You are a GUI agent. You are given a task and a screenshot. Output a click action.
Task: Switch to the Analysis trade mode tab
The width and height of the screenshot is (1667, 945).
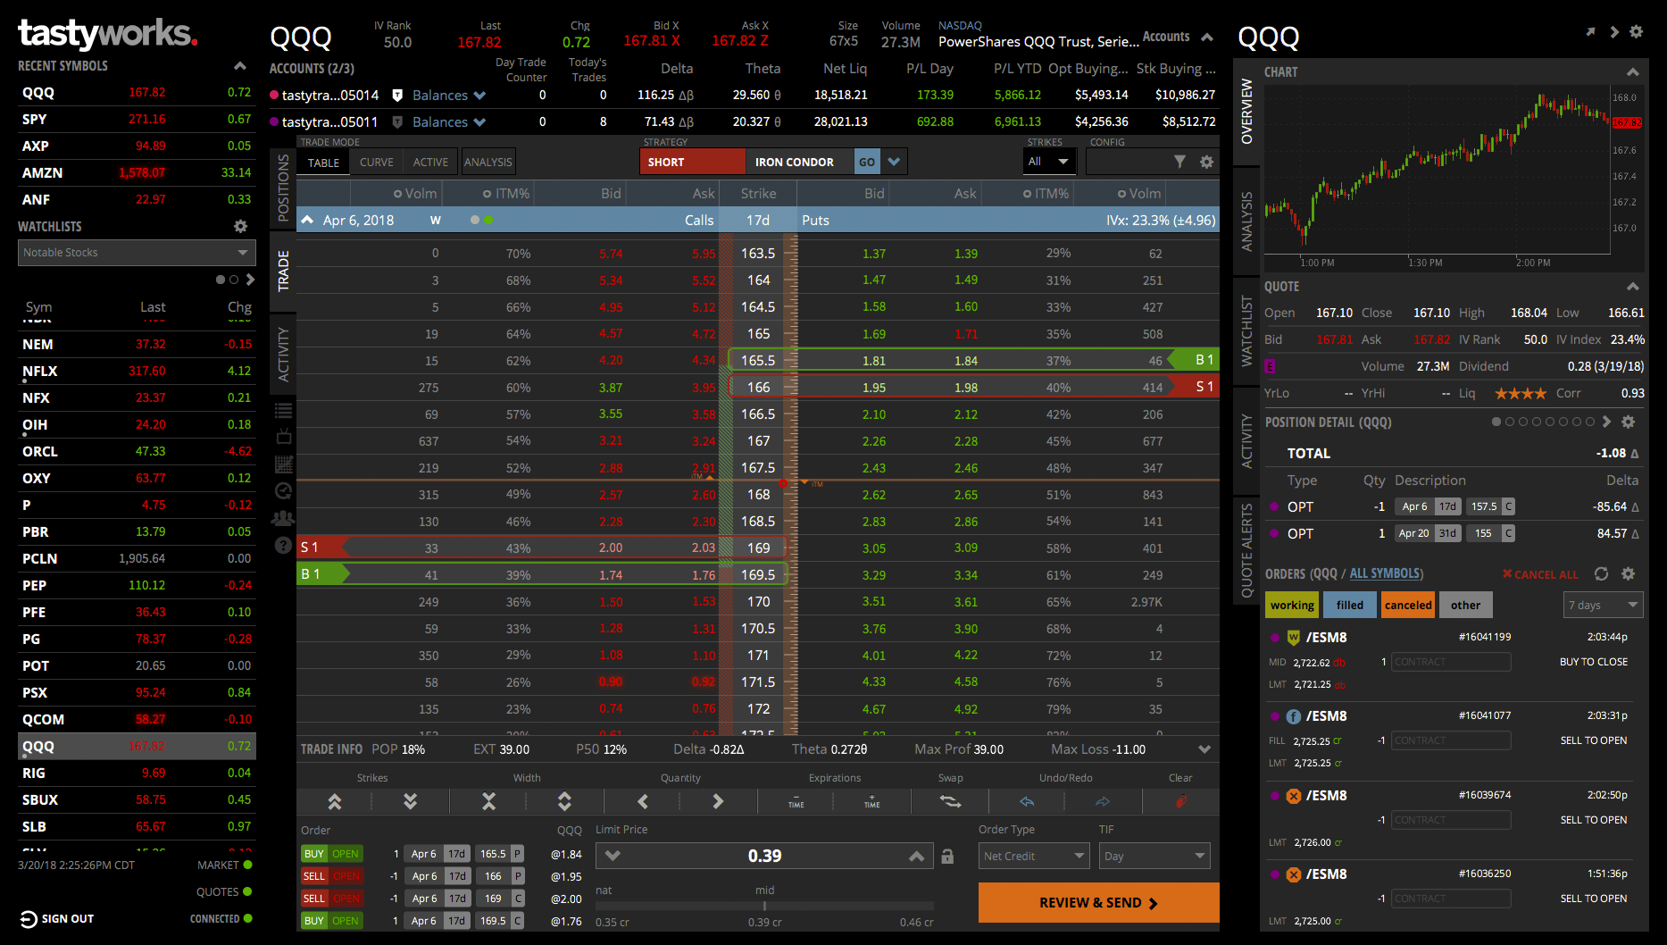tap(488, 163)
